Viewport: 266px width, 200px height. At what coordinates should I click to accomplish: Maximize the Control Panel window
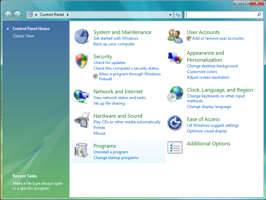point(246,3)
